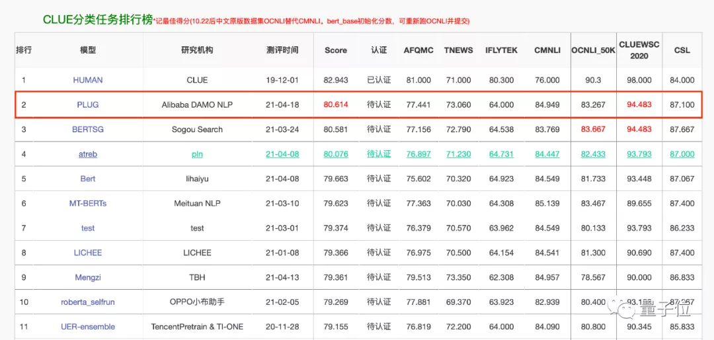
Task: Click the 79.155 score for UER-ensemble
Action: pyautogui.click(x=336, y=326)
